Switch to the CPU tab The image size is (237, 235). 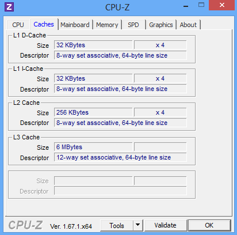(18, 25)
